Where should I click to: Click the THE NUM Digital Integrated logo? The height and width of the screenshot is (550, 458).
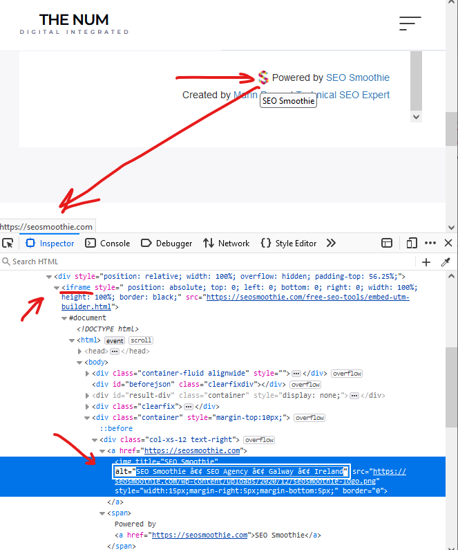pyautogui.click(x=74, y=24)
